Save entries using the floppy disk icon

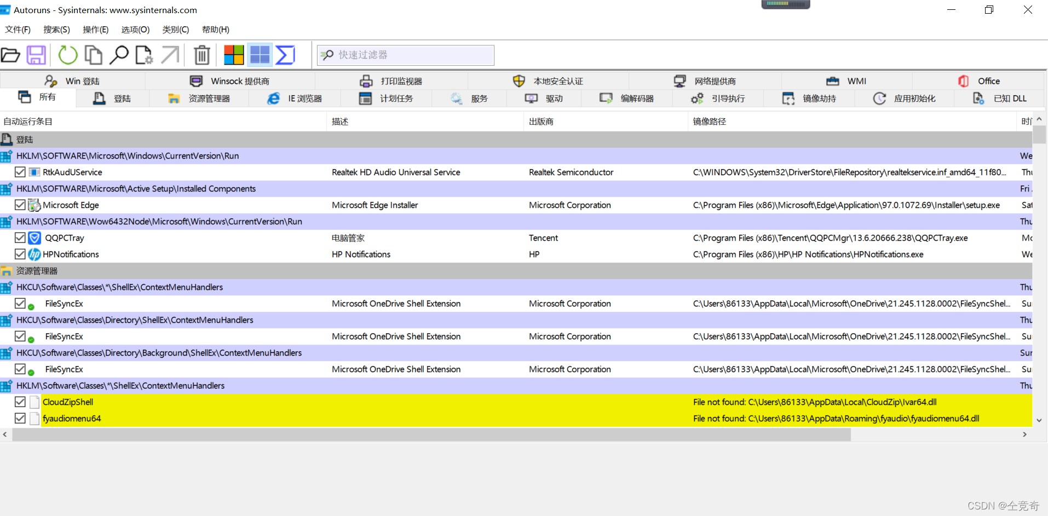pyautogui.click(x=37, y=55)
